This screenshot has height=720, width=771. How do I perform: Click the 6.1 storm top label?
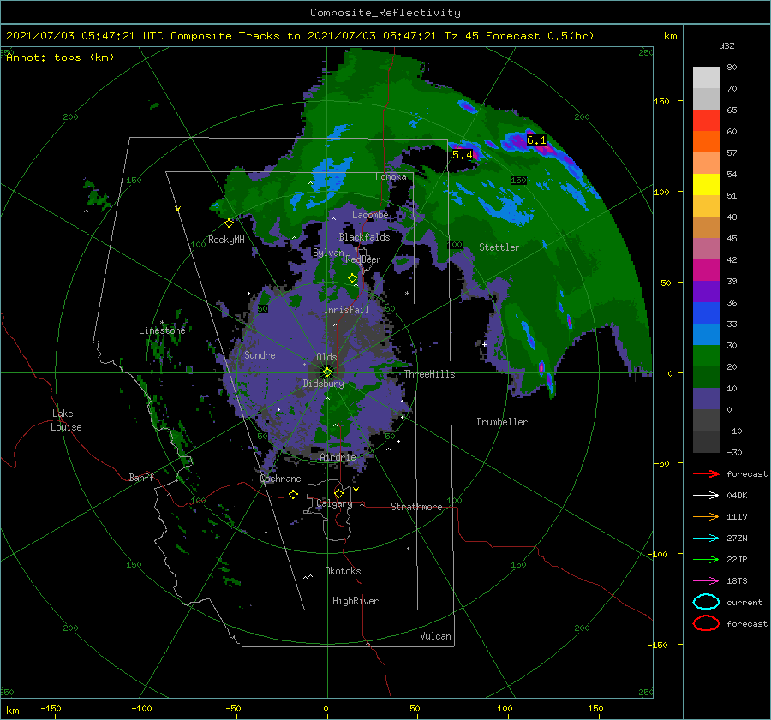coord(536,140)
